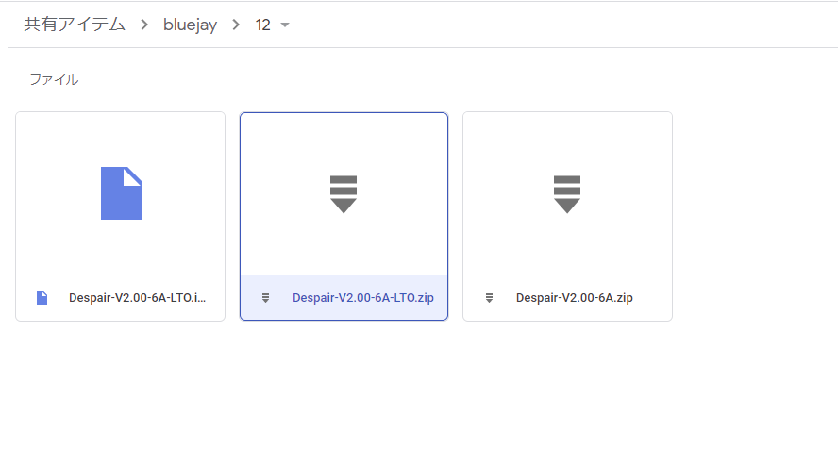The height and width of the screenshot is (463, 838).
Task: Click the 12 folder breadcrumb label
Action: click(262, 25)
